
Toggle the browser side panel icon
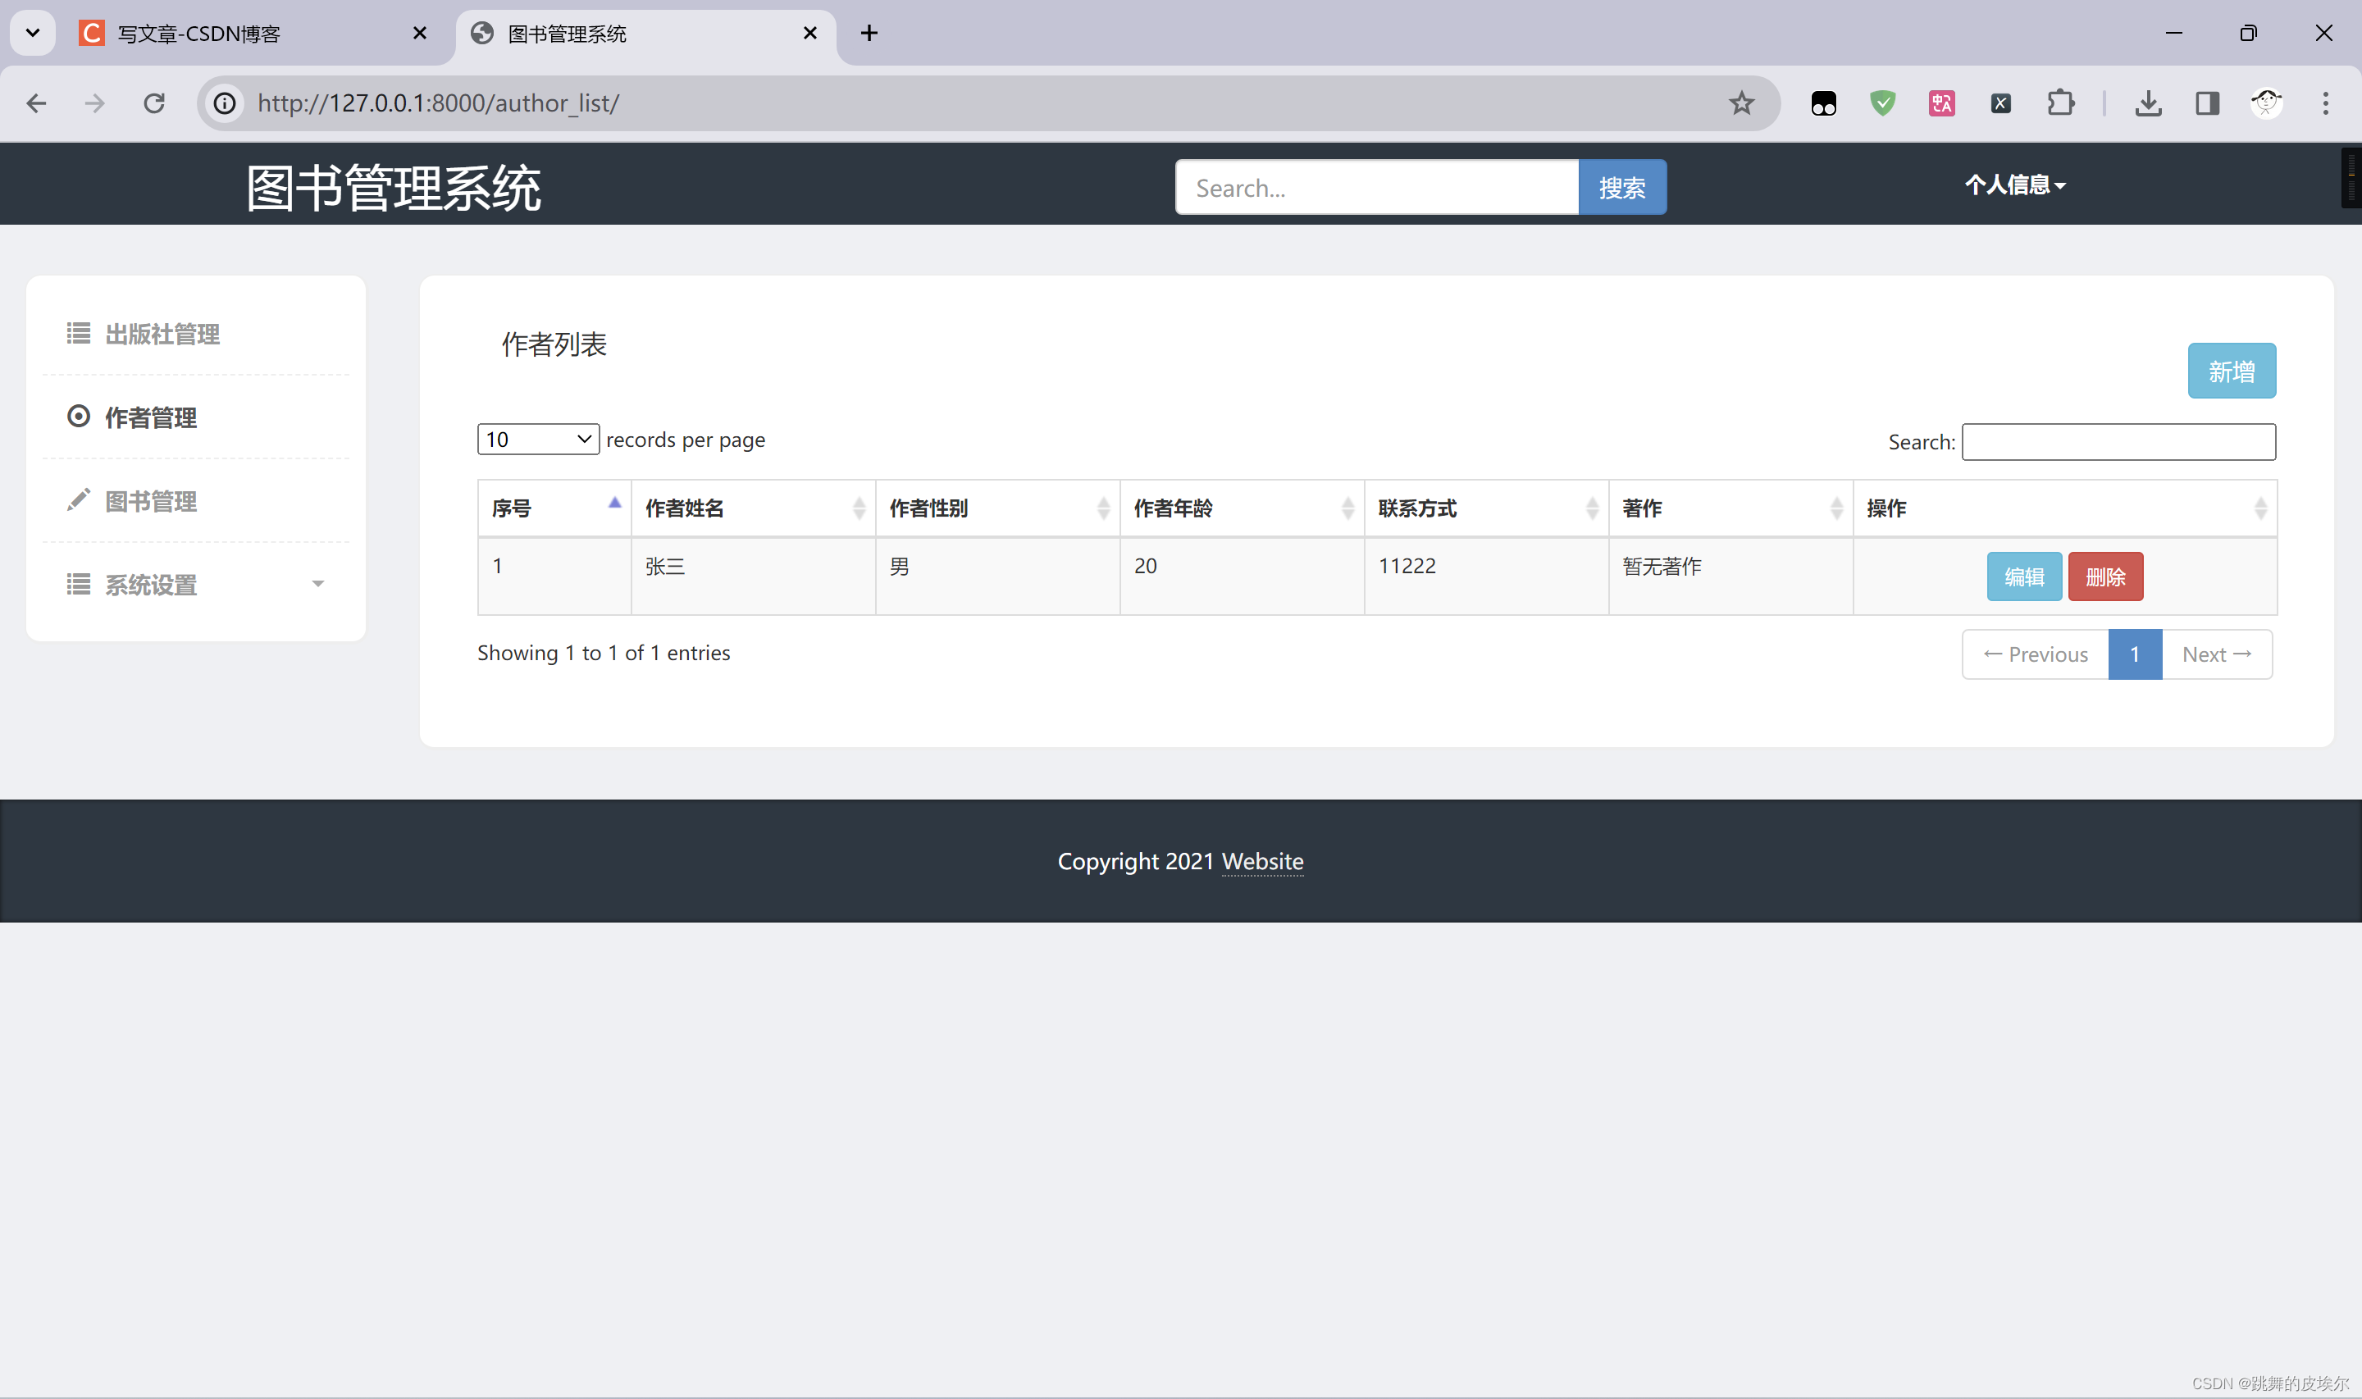2206,103
